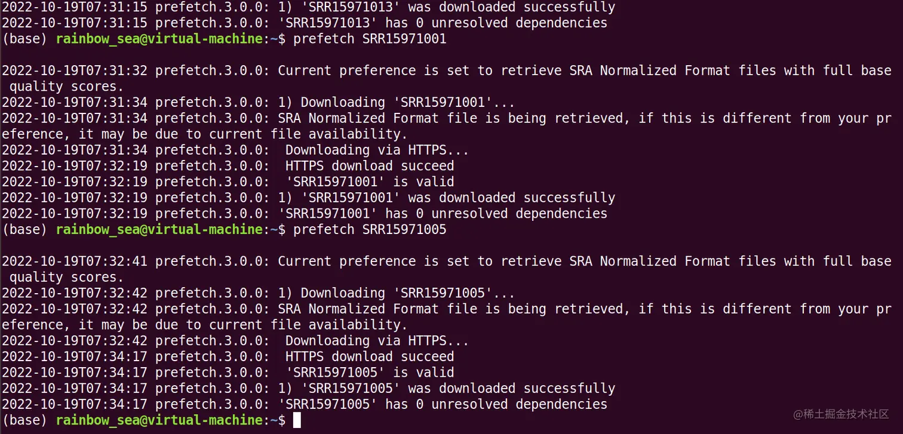Click the '2022-10-19T07:32:41' timestamp
The width and height of the screenshot is (903, 434).
[75, 261]
